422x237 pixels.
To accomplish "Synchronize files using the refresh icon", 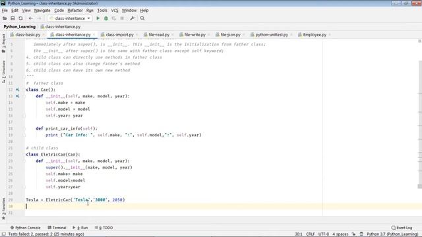I will (20, 18).
